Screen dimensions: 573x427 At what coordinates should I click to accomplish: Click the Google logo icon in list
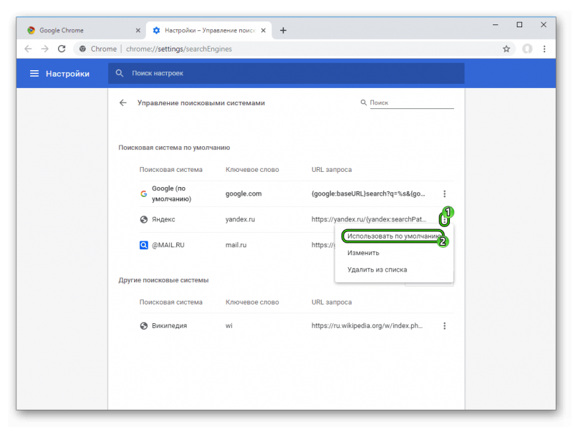(x=144, y=193)
